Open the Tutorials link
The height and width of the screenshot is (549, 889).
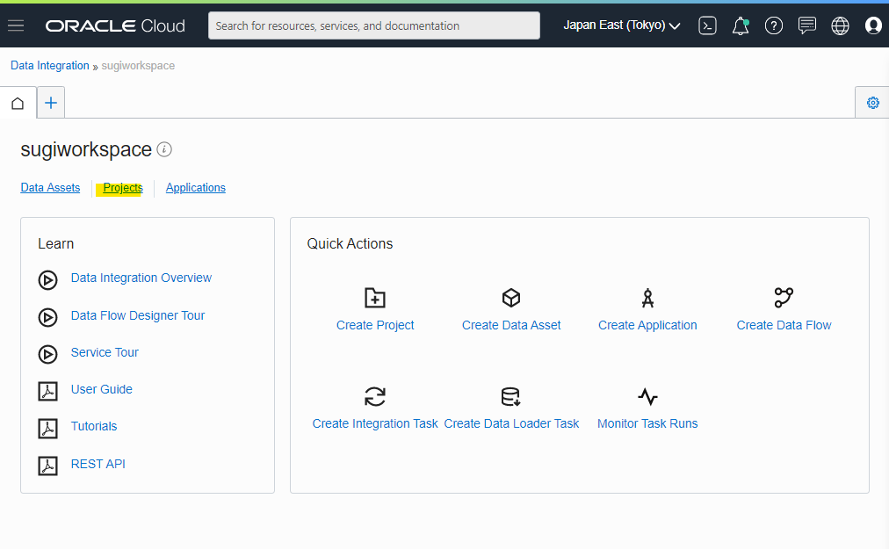93,427
